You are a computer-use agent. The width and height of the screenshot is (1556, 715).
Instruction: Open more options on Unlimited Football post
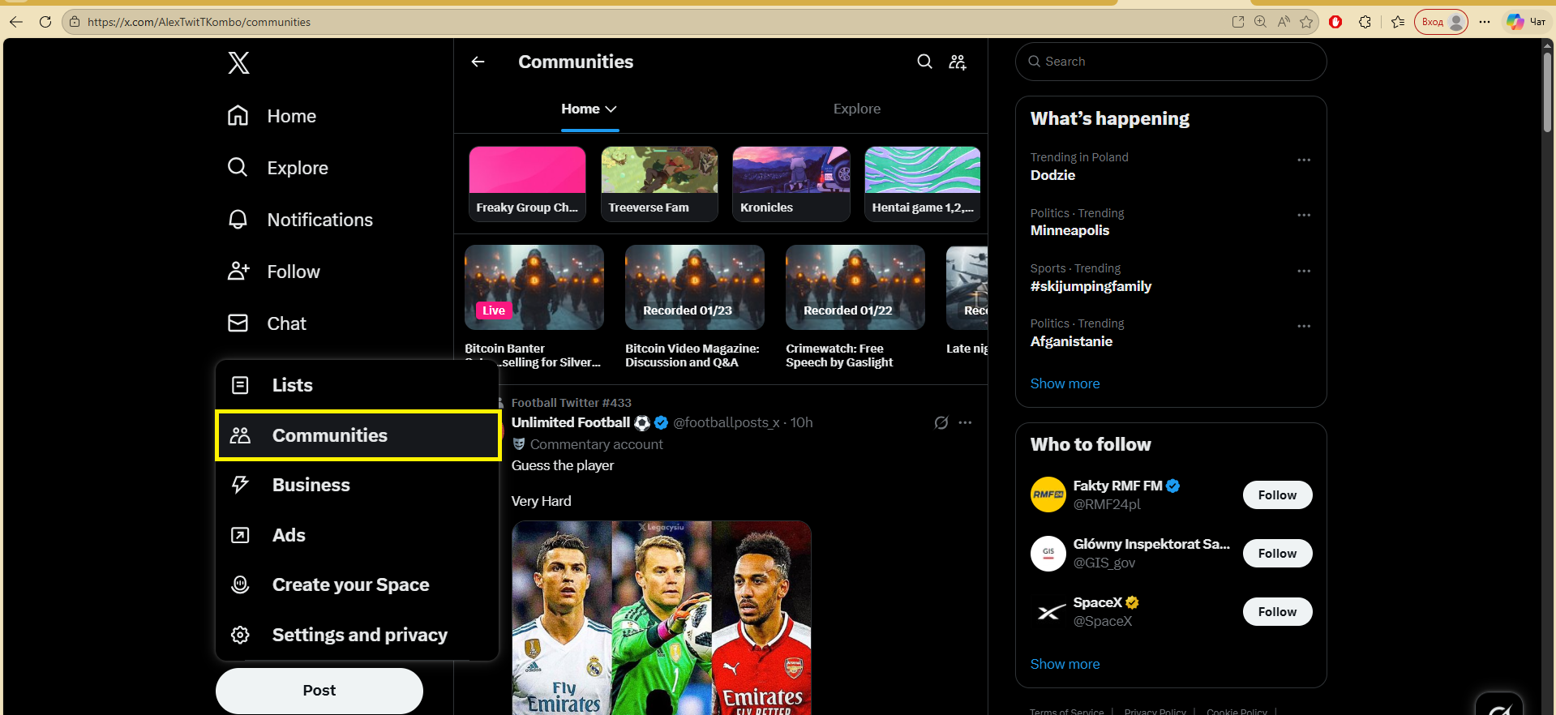click(x=965, y=422)
